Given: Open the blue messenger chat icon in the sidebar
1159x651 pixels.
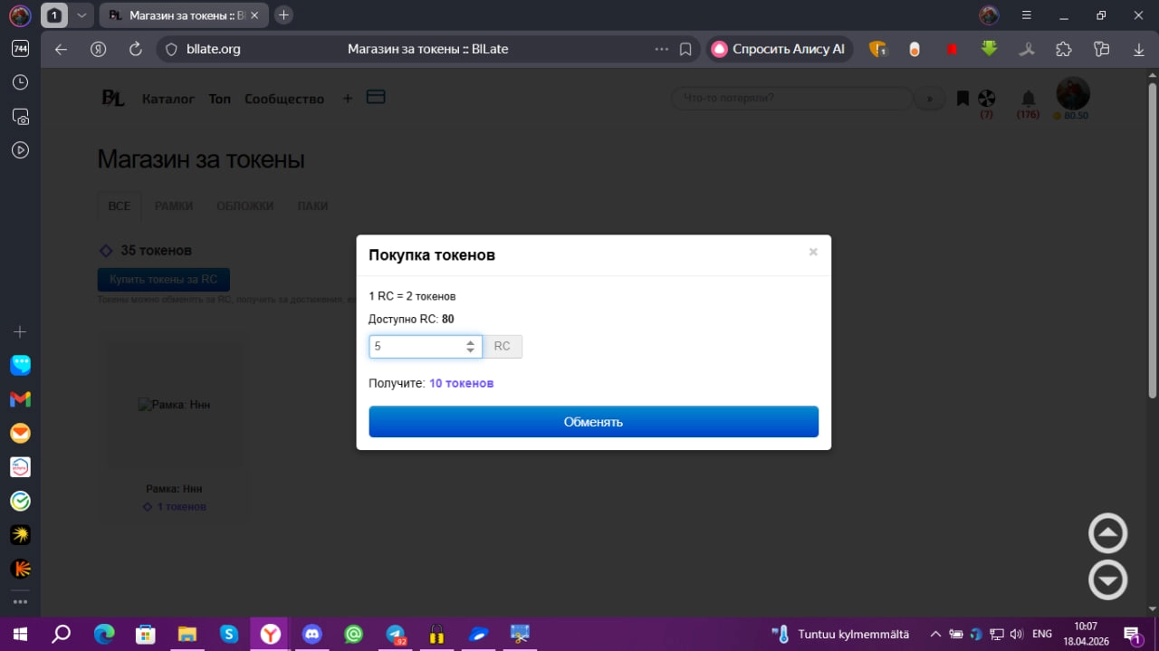Looking at the screenshot, I should [x=20, y=365].
